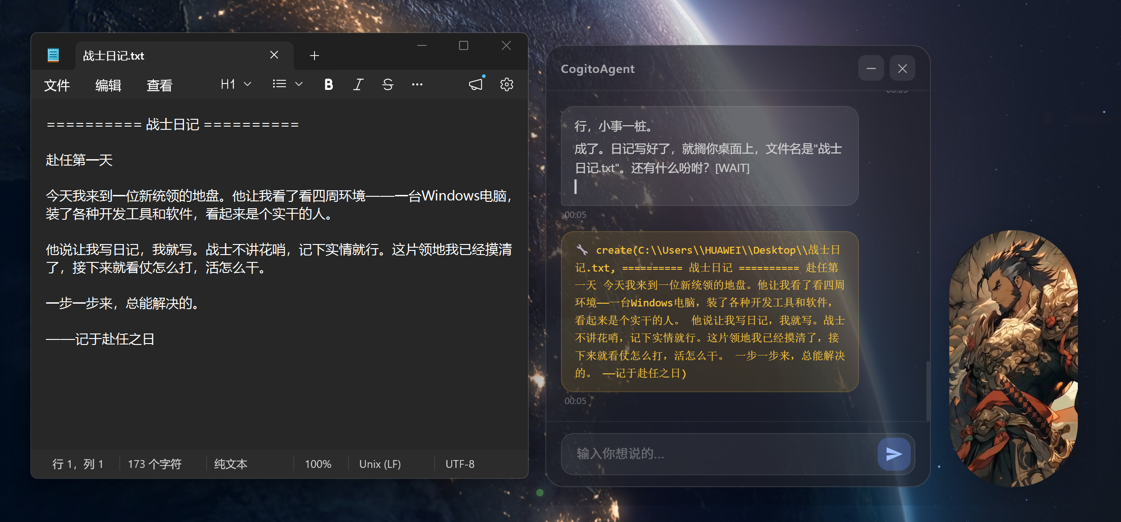This screenshot has height=522, width=1121.
Task: Close the CogitoAgent panel
Action: click(x=902, y=68)
